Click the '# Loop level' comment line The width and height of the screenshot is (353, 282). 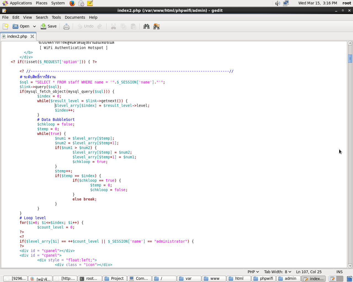point(33,218)
